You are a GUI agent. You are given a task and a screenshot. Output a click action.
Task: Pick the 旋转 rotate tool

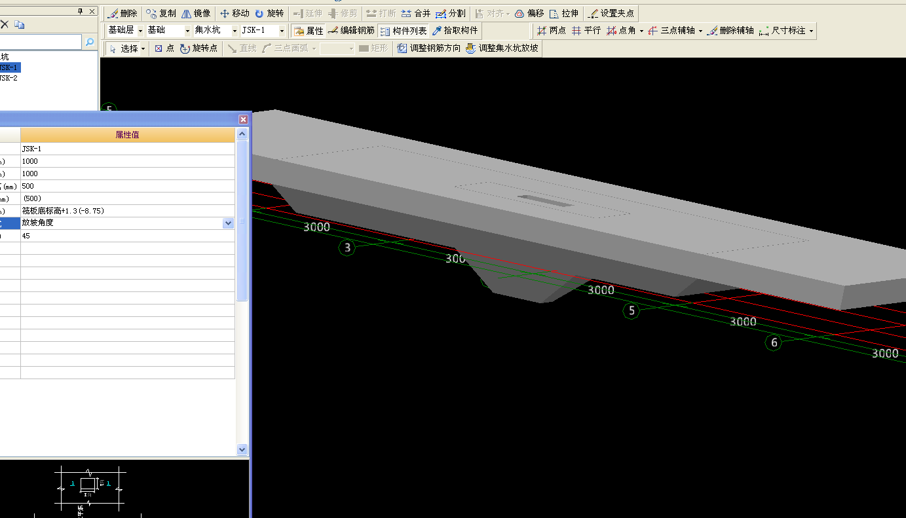[x=269, y=13]
